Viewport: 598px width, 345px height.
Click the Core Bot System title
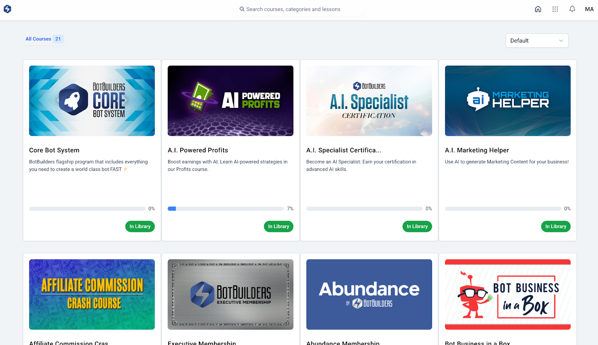click(54, 150)
